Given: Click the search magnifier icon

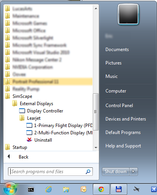Looking at the screenshot, I should tap(88, 172).
